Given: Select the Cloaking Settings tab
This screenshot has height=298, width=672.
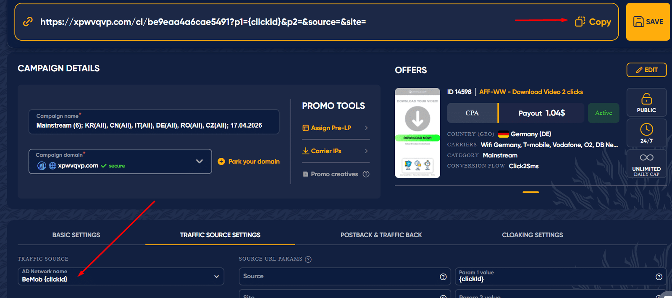Looking at the screenshot, I should [532, 235].
